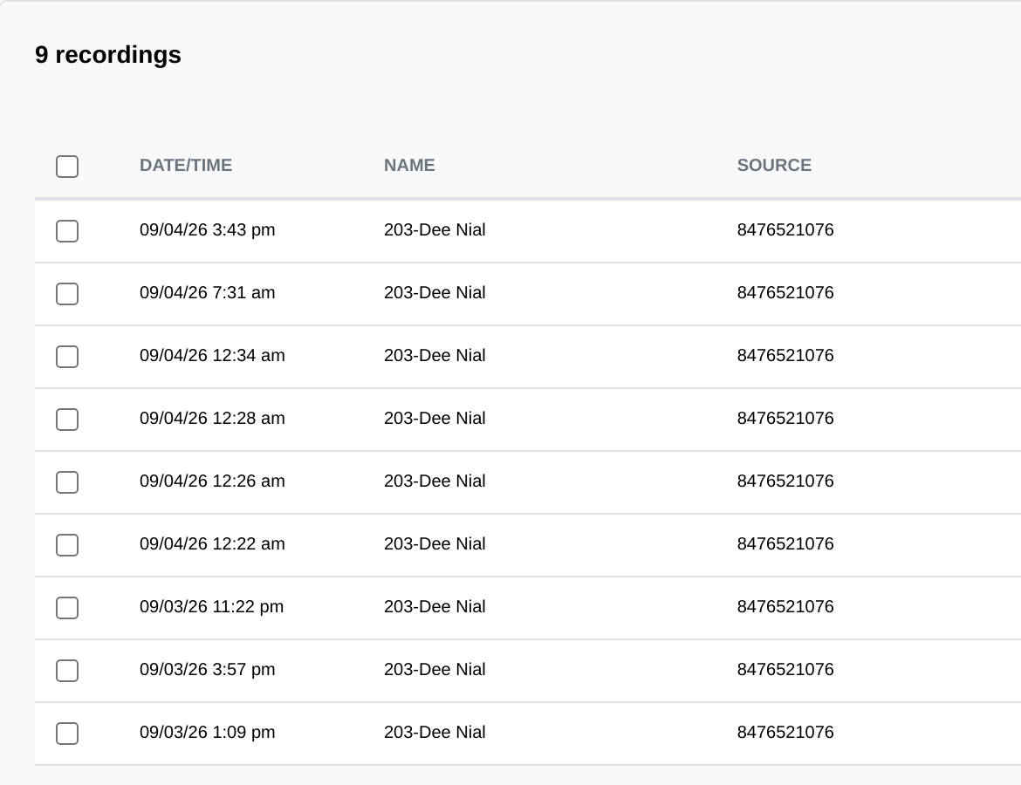Image resolution: width=1021 pixels, height=785 pixels.
Task: Click name '203-Dee Nial' in 1:09 pm row
Action: click(435, 733)
